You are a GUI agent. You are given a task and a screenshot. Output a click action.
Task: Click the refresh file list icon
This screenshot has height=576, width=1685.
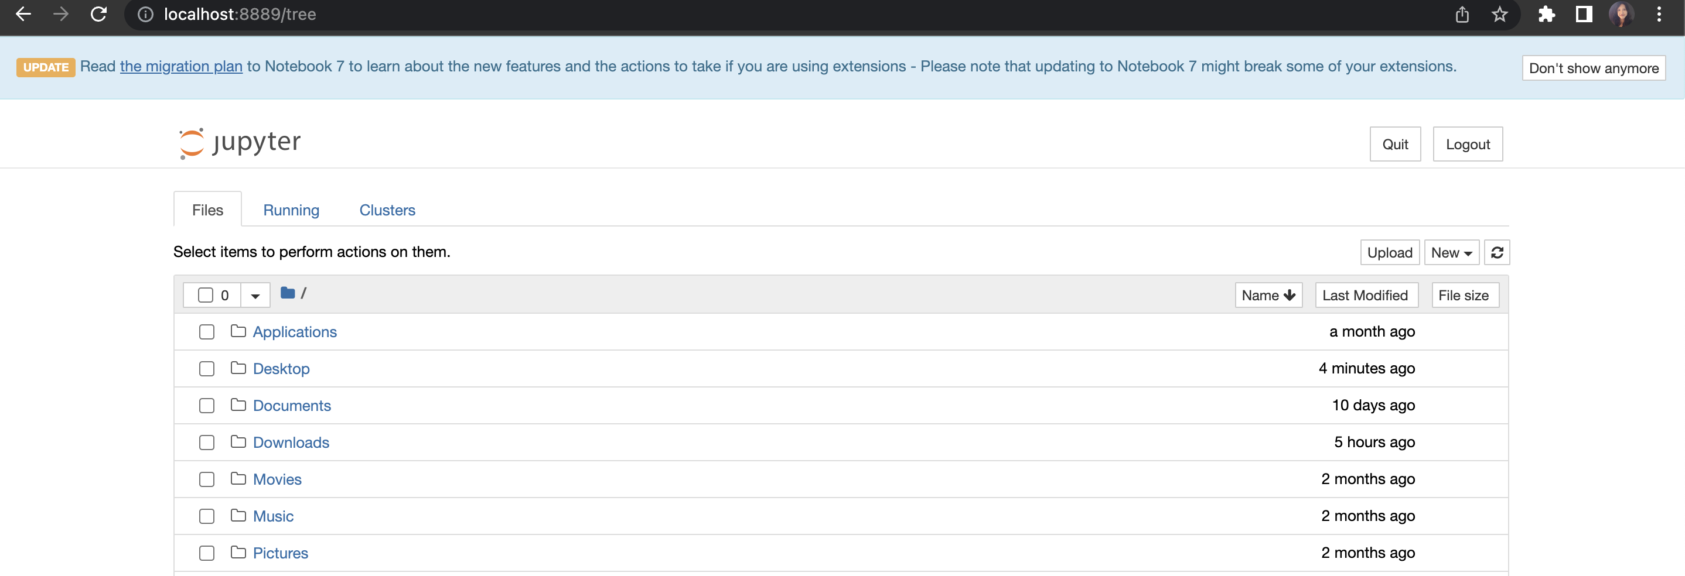(x=1496, y=252)
